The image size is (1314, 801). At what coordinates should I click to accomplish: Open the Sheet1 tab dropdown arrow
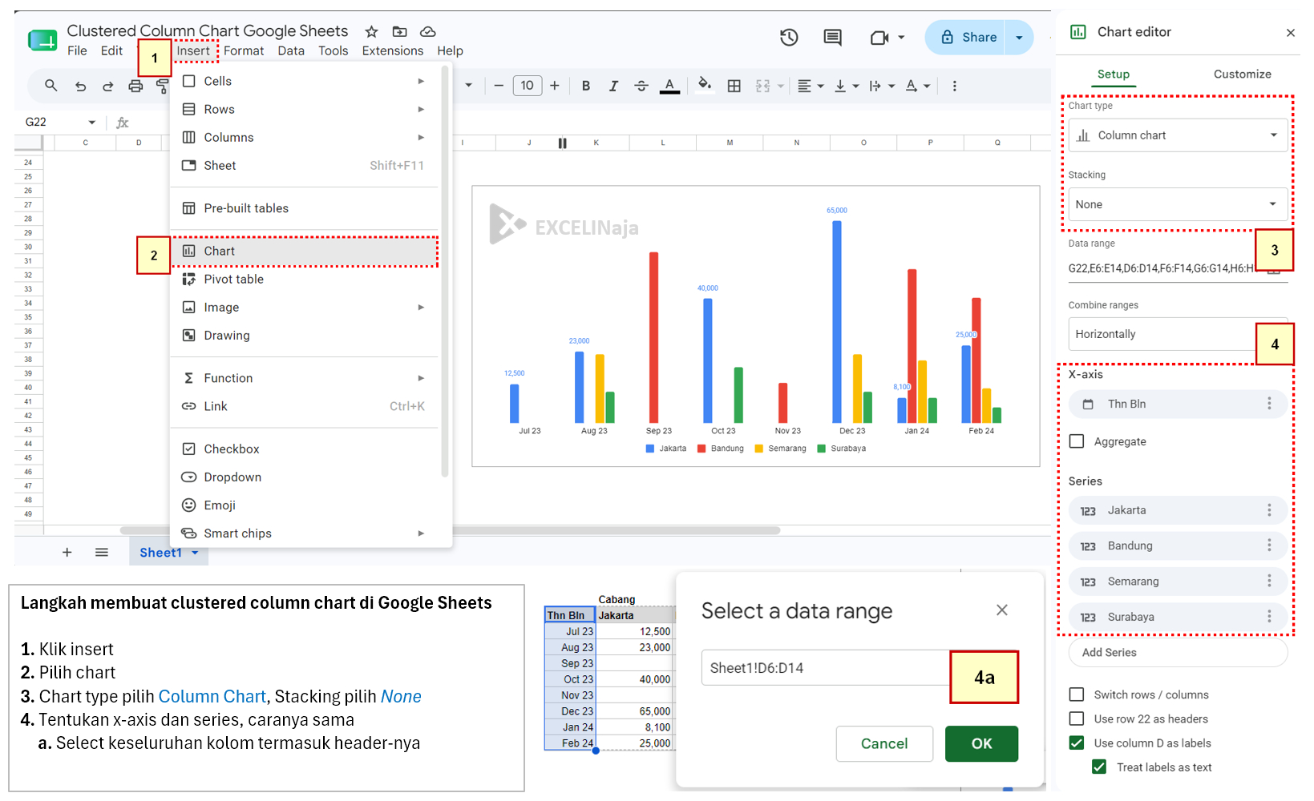(195, 553)
